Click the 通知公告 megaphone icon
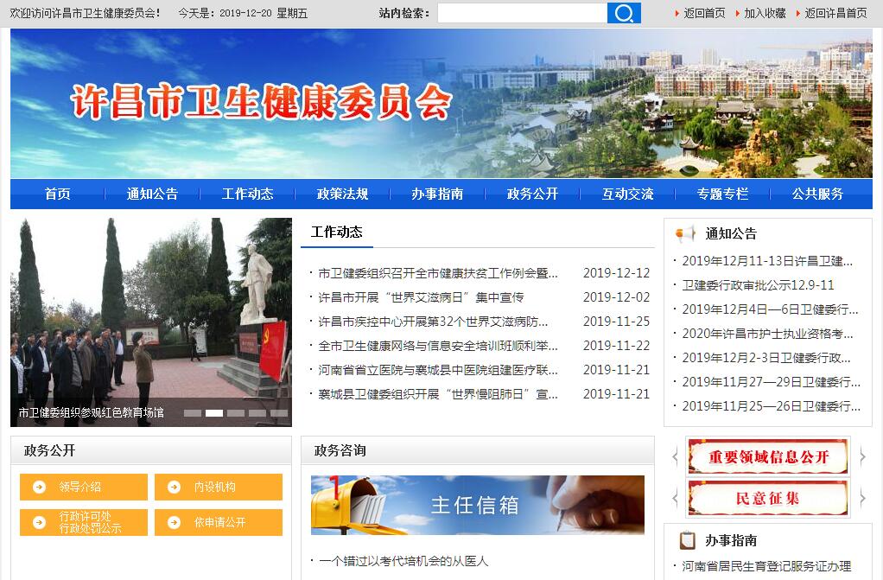 click(686, 233)
